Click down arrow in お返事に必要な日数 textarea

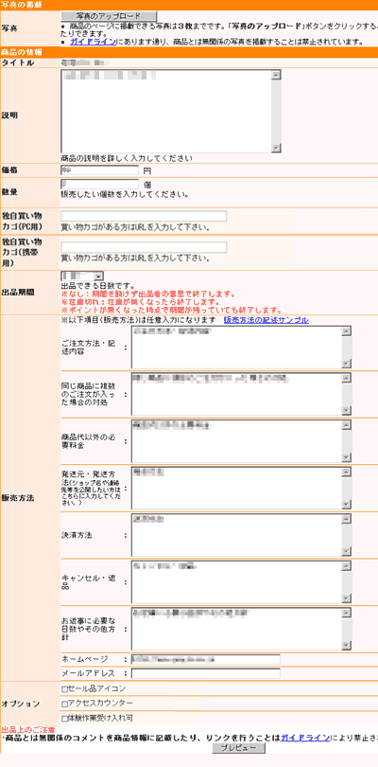347,645
